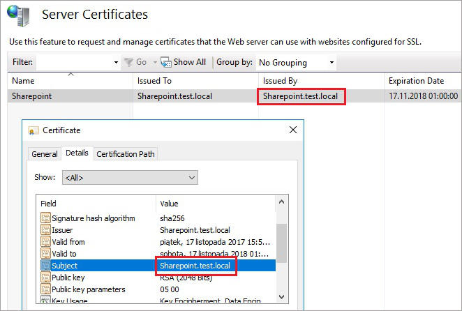
Task: Click the Go button
Action: click(135, 62)
